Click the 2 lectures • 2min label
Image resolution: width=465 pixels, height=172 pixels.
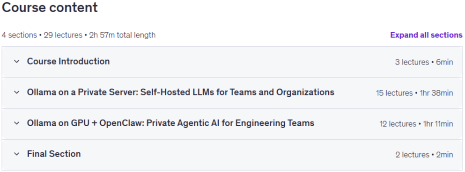[424, 155]
